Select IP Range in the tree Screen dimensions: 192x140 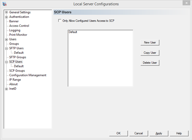point(15,80)
